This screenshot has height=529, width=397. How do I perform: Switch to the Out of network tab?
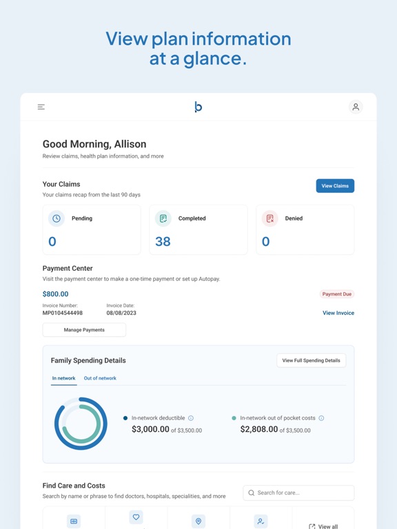100,378
